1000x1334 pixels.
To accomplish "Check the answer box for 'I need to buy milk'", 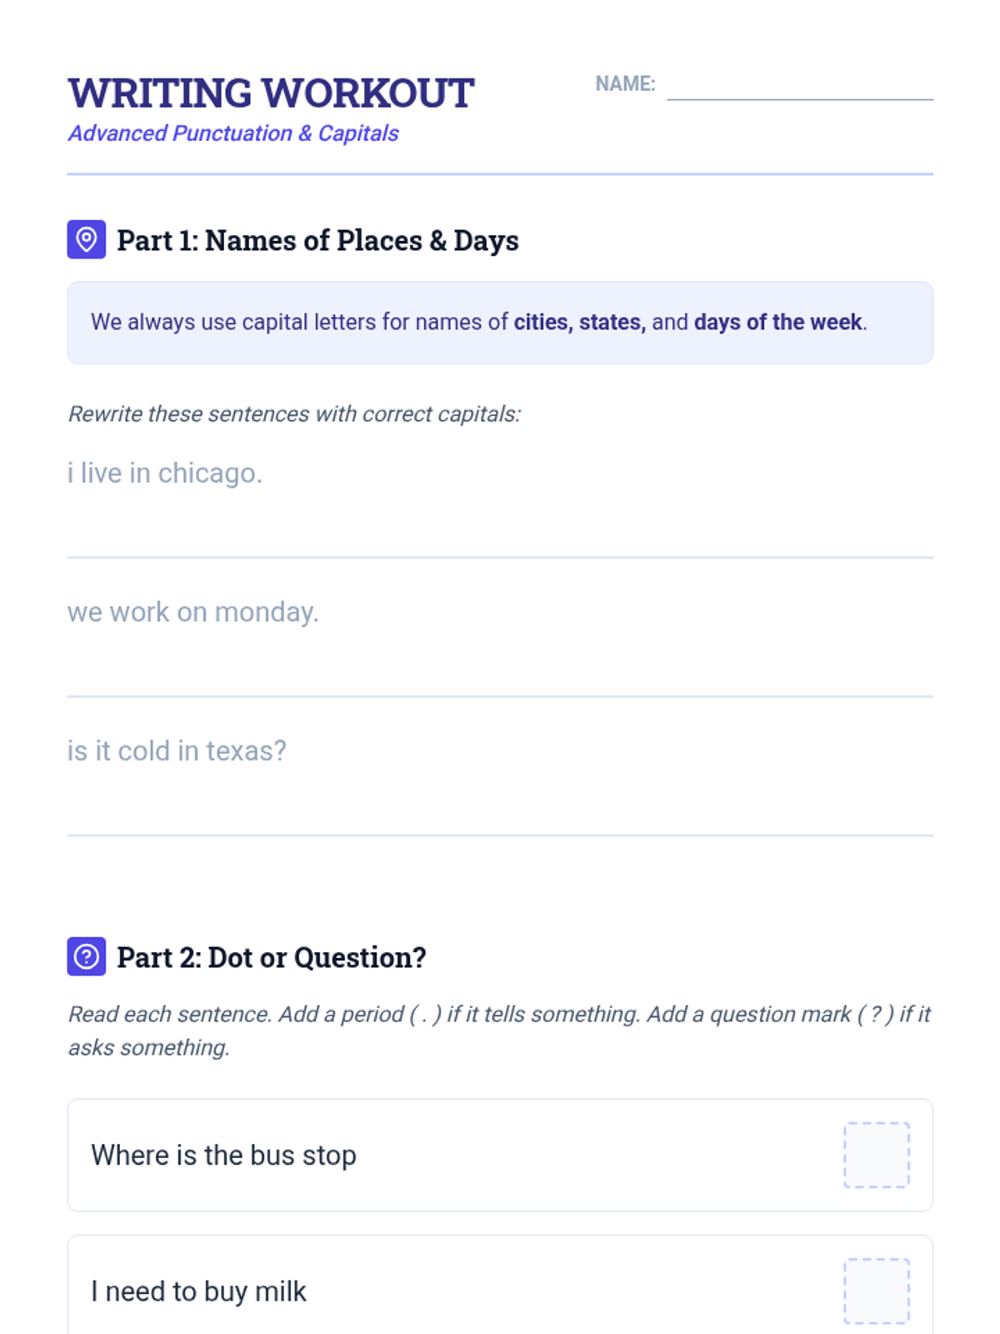I will [876, 1291].
